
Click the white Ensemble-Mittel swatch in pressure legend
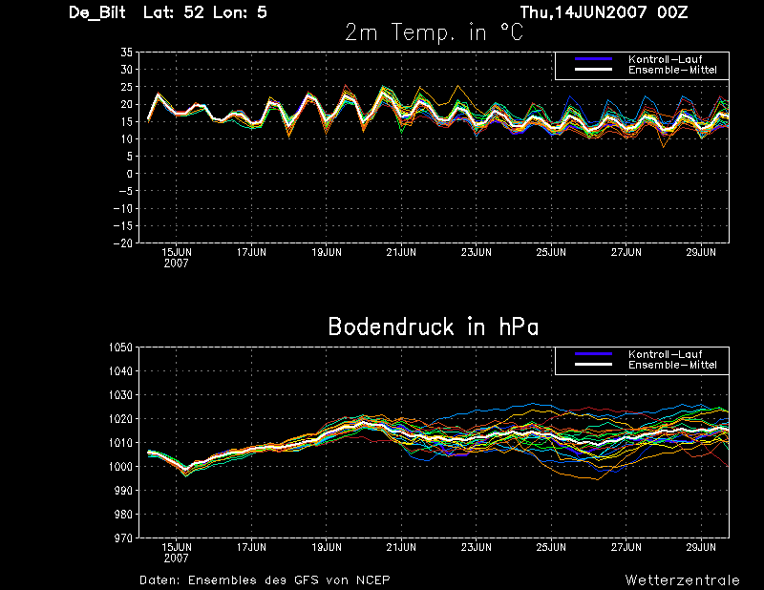(593, 365)
